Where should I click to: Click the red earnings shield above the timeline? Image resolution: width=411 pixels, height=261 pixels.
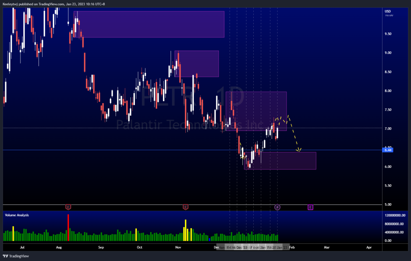pos(68,207)
